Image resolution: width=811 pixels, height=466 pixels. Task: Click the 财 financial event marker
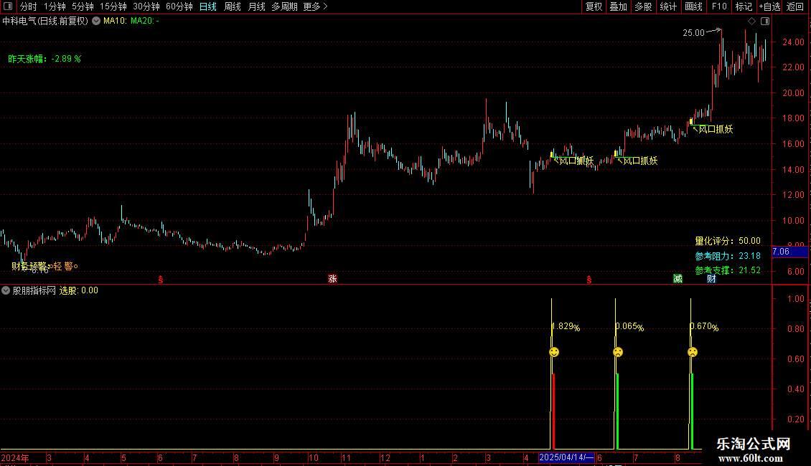712,279
